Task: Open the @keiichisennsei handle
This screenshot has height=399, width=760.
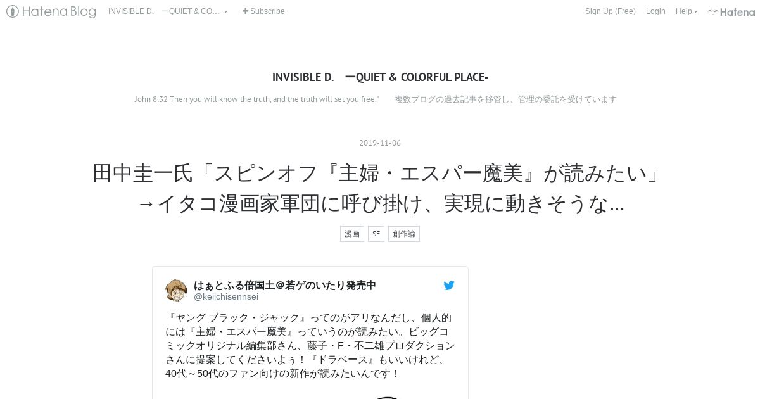Action: tap(226, 296)
